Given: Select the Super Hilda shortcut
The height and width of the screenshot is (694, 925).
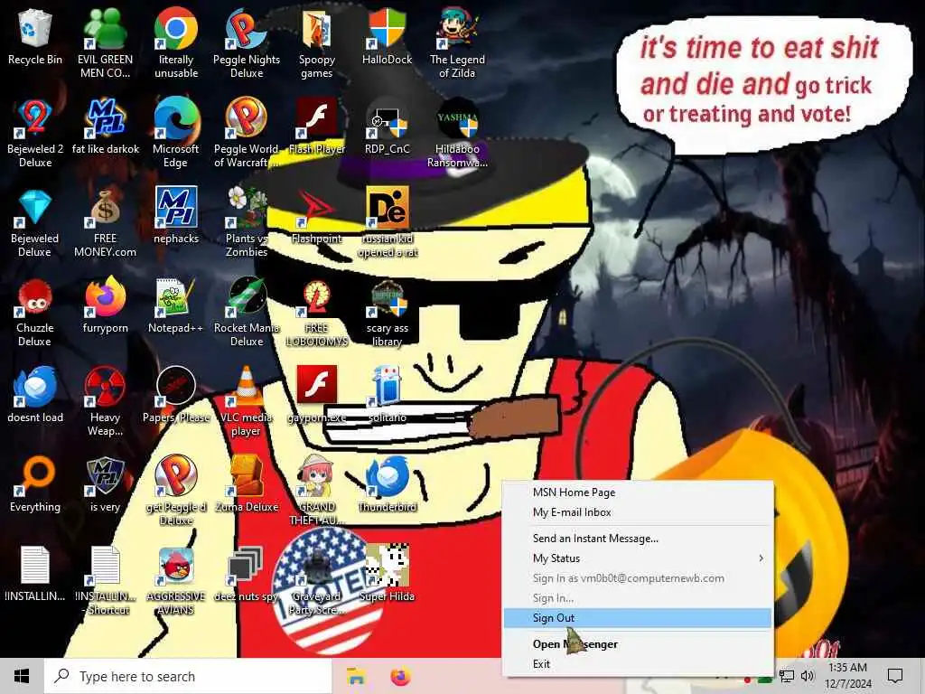Looking at the screenshot, I should 387,574.
